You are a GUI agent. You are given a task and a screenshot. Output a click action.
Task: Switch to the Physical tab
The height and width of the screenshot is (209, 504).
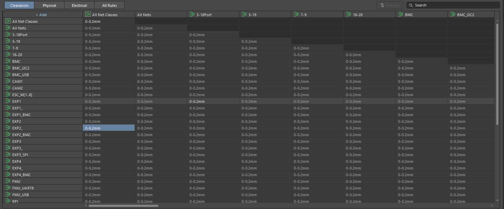pyautogui.click(x=49, y=5)
